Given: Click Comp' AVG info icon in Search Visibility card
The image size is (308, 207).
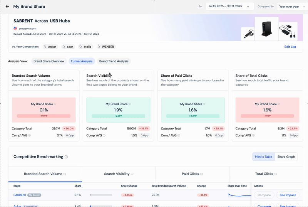Looking at the screenshot, I should pyautogui.click(x=104, y=135).
